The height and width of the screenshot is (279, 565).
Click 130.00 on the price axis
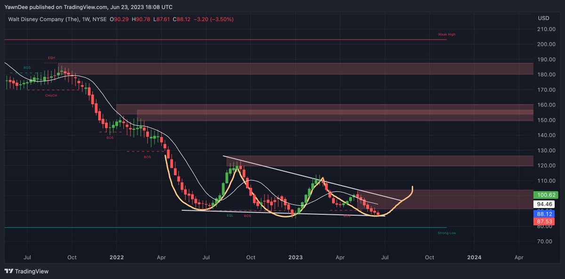[x=545, y=150]
